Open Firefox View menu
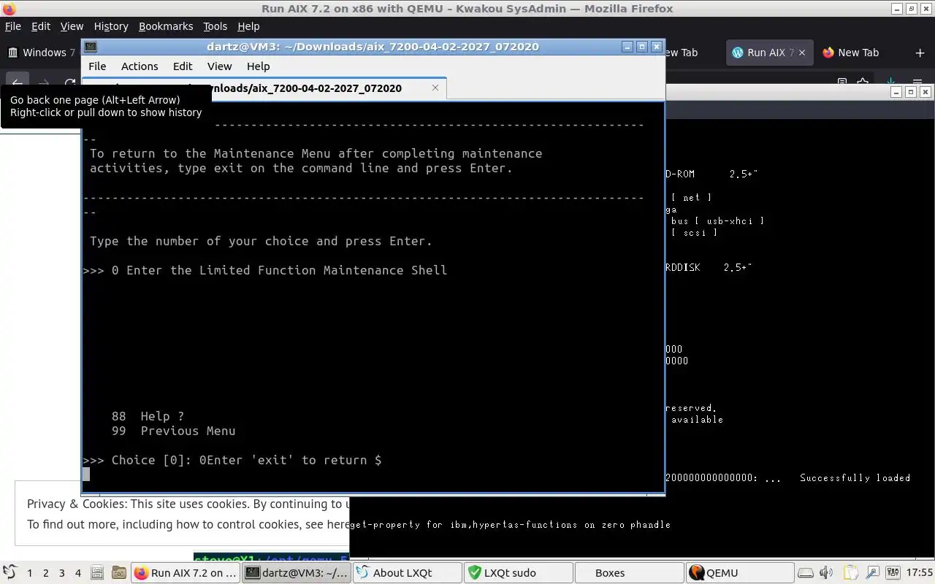This screenshot has width=935, height=584. pos(72,26)
